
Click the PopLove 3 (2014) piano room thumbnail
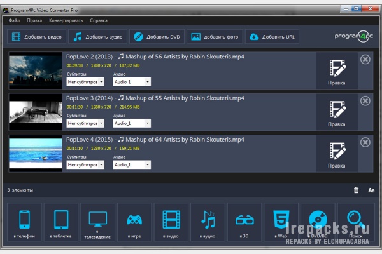point(36,112)
